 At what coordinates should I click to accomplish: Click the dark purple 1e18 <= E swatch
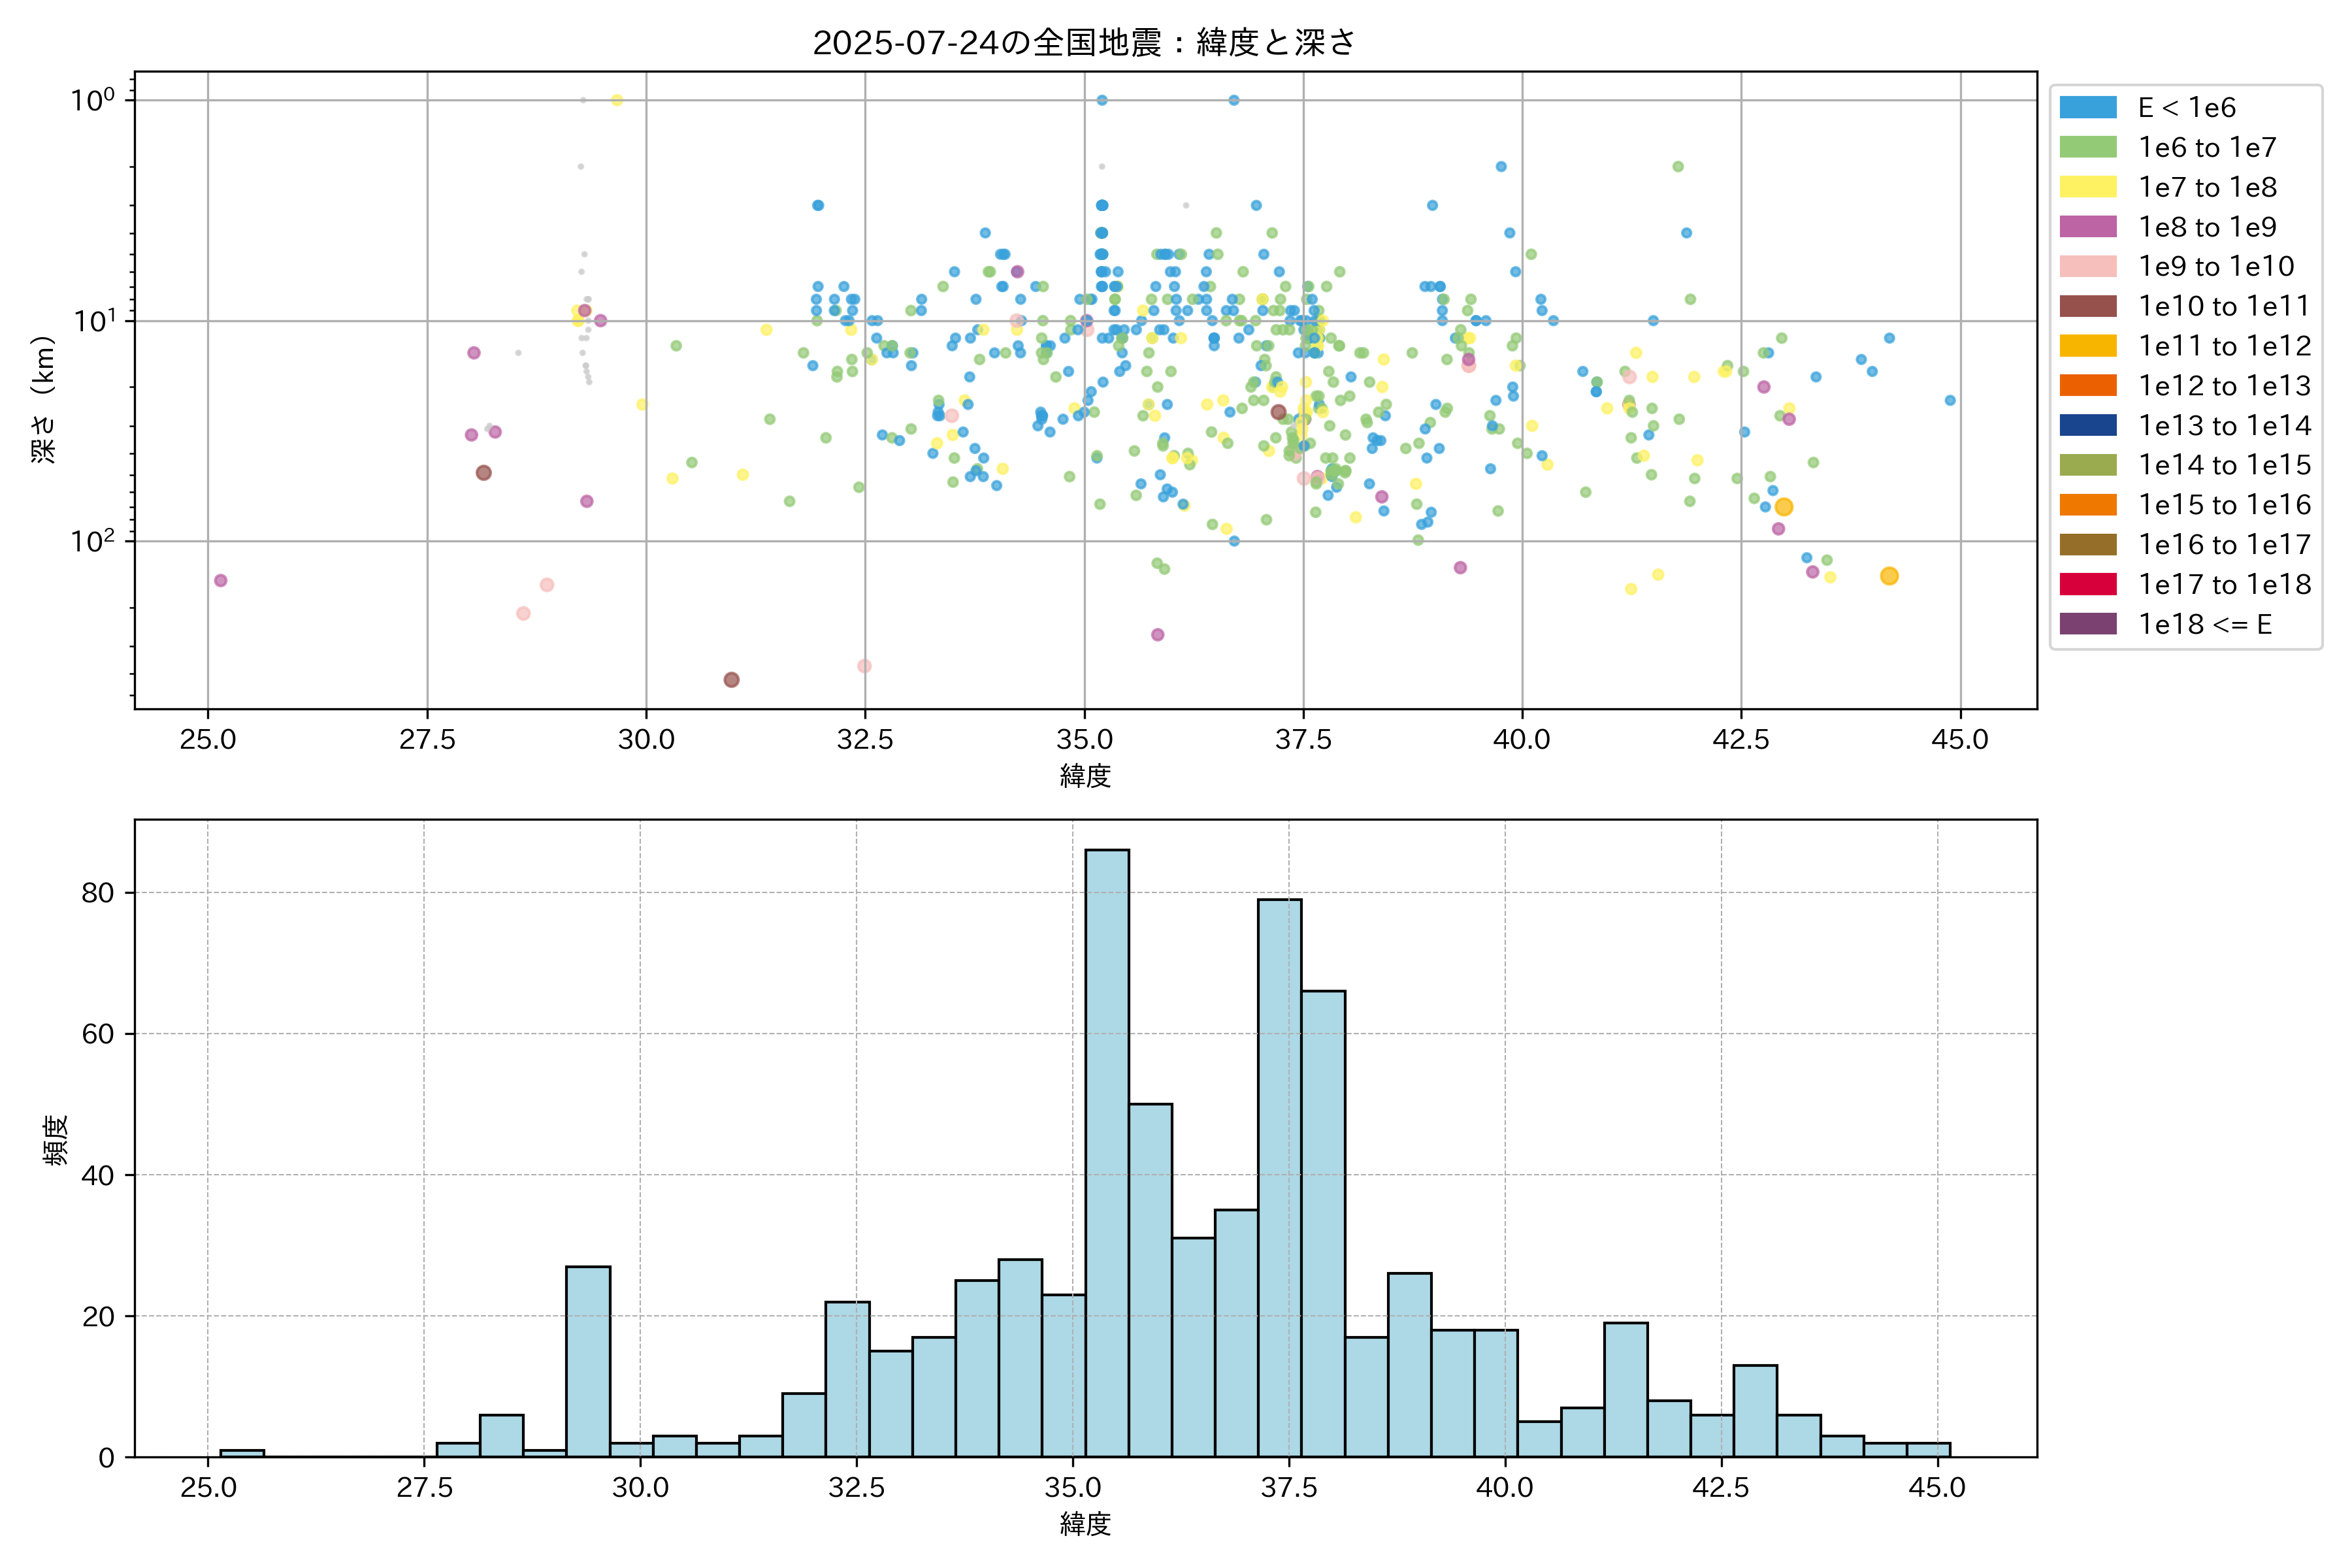(x=2088, y=624)
